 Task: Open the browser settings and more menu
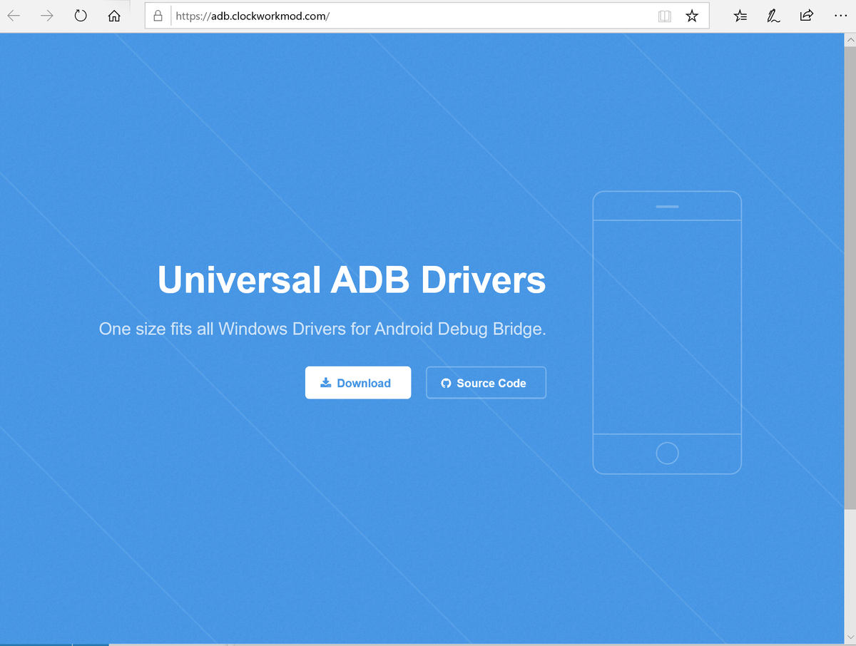[x=840, y=16]
